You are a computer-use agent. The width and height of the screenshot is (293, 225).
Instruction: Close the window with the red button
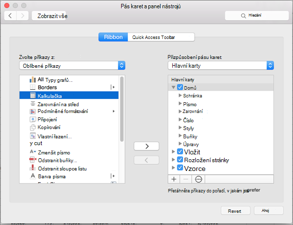pyautogui.click(x=7, y=5)
